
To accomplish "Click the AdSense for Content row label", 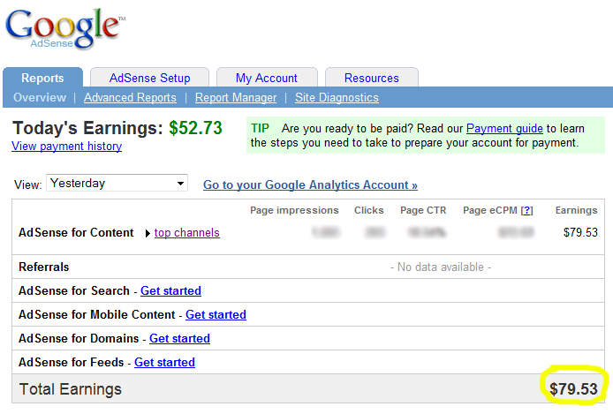I will (x=76, y=232).
